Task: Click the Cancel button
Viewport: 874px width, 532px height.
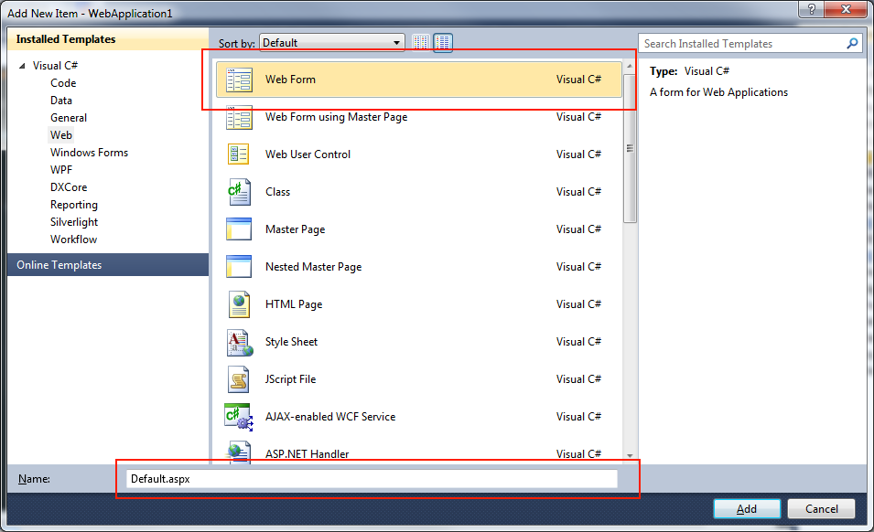Action: tap(821, 508)
